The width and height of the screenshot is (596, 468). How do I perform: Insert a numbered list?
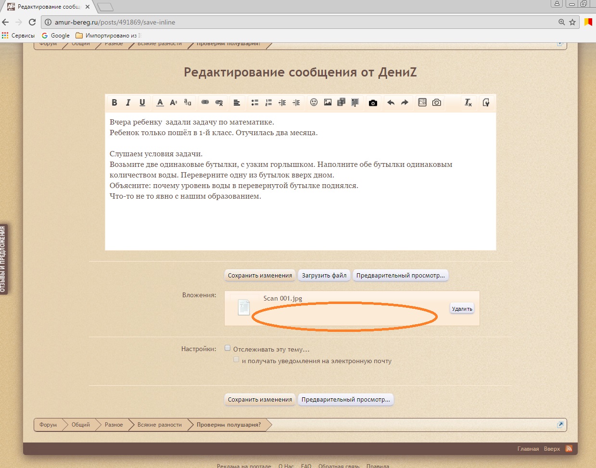268,102
